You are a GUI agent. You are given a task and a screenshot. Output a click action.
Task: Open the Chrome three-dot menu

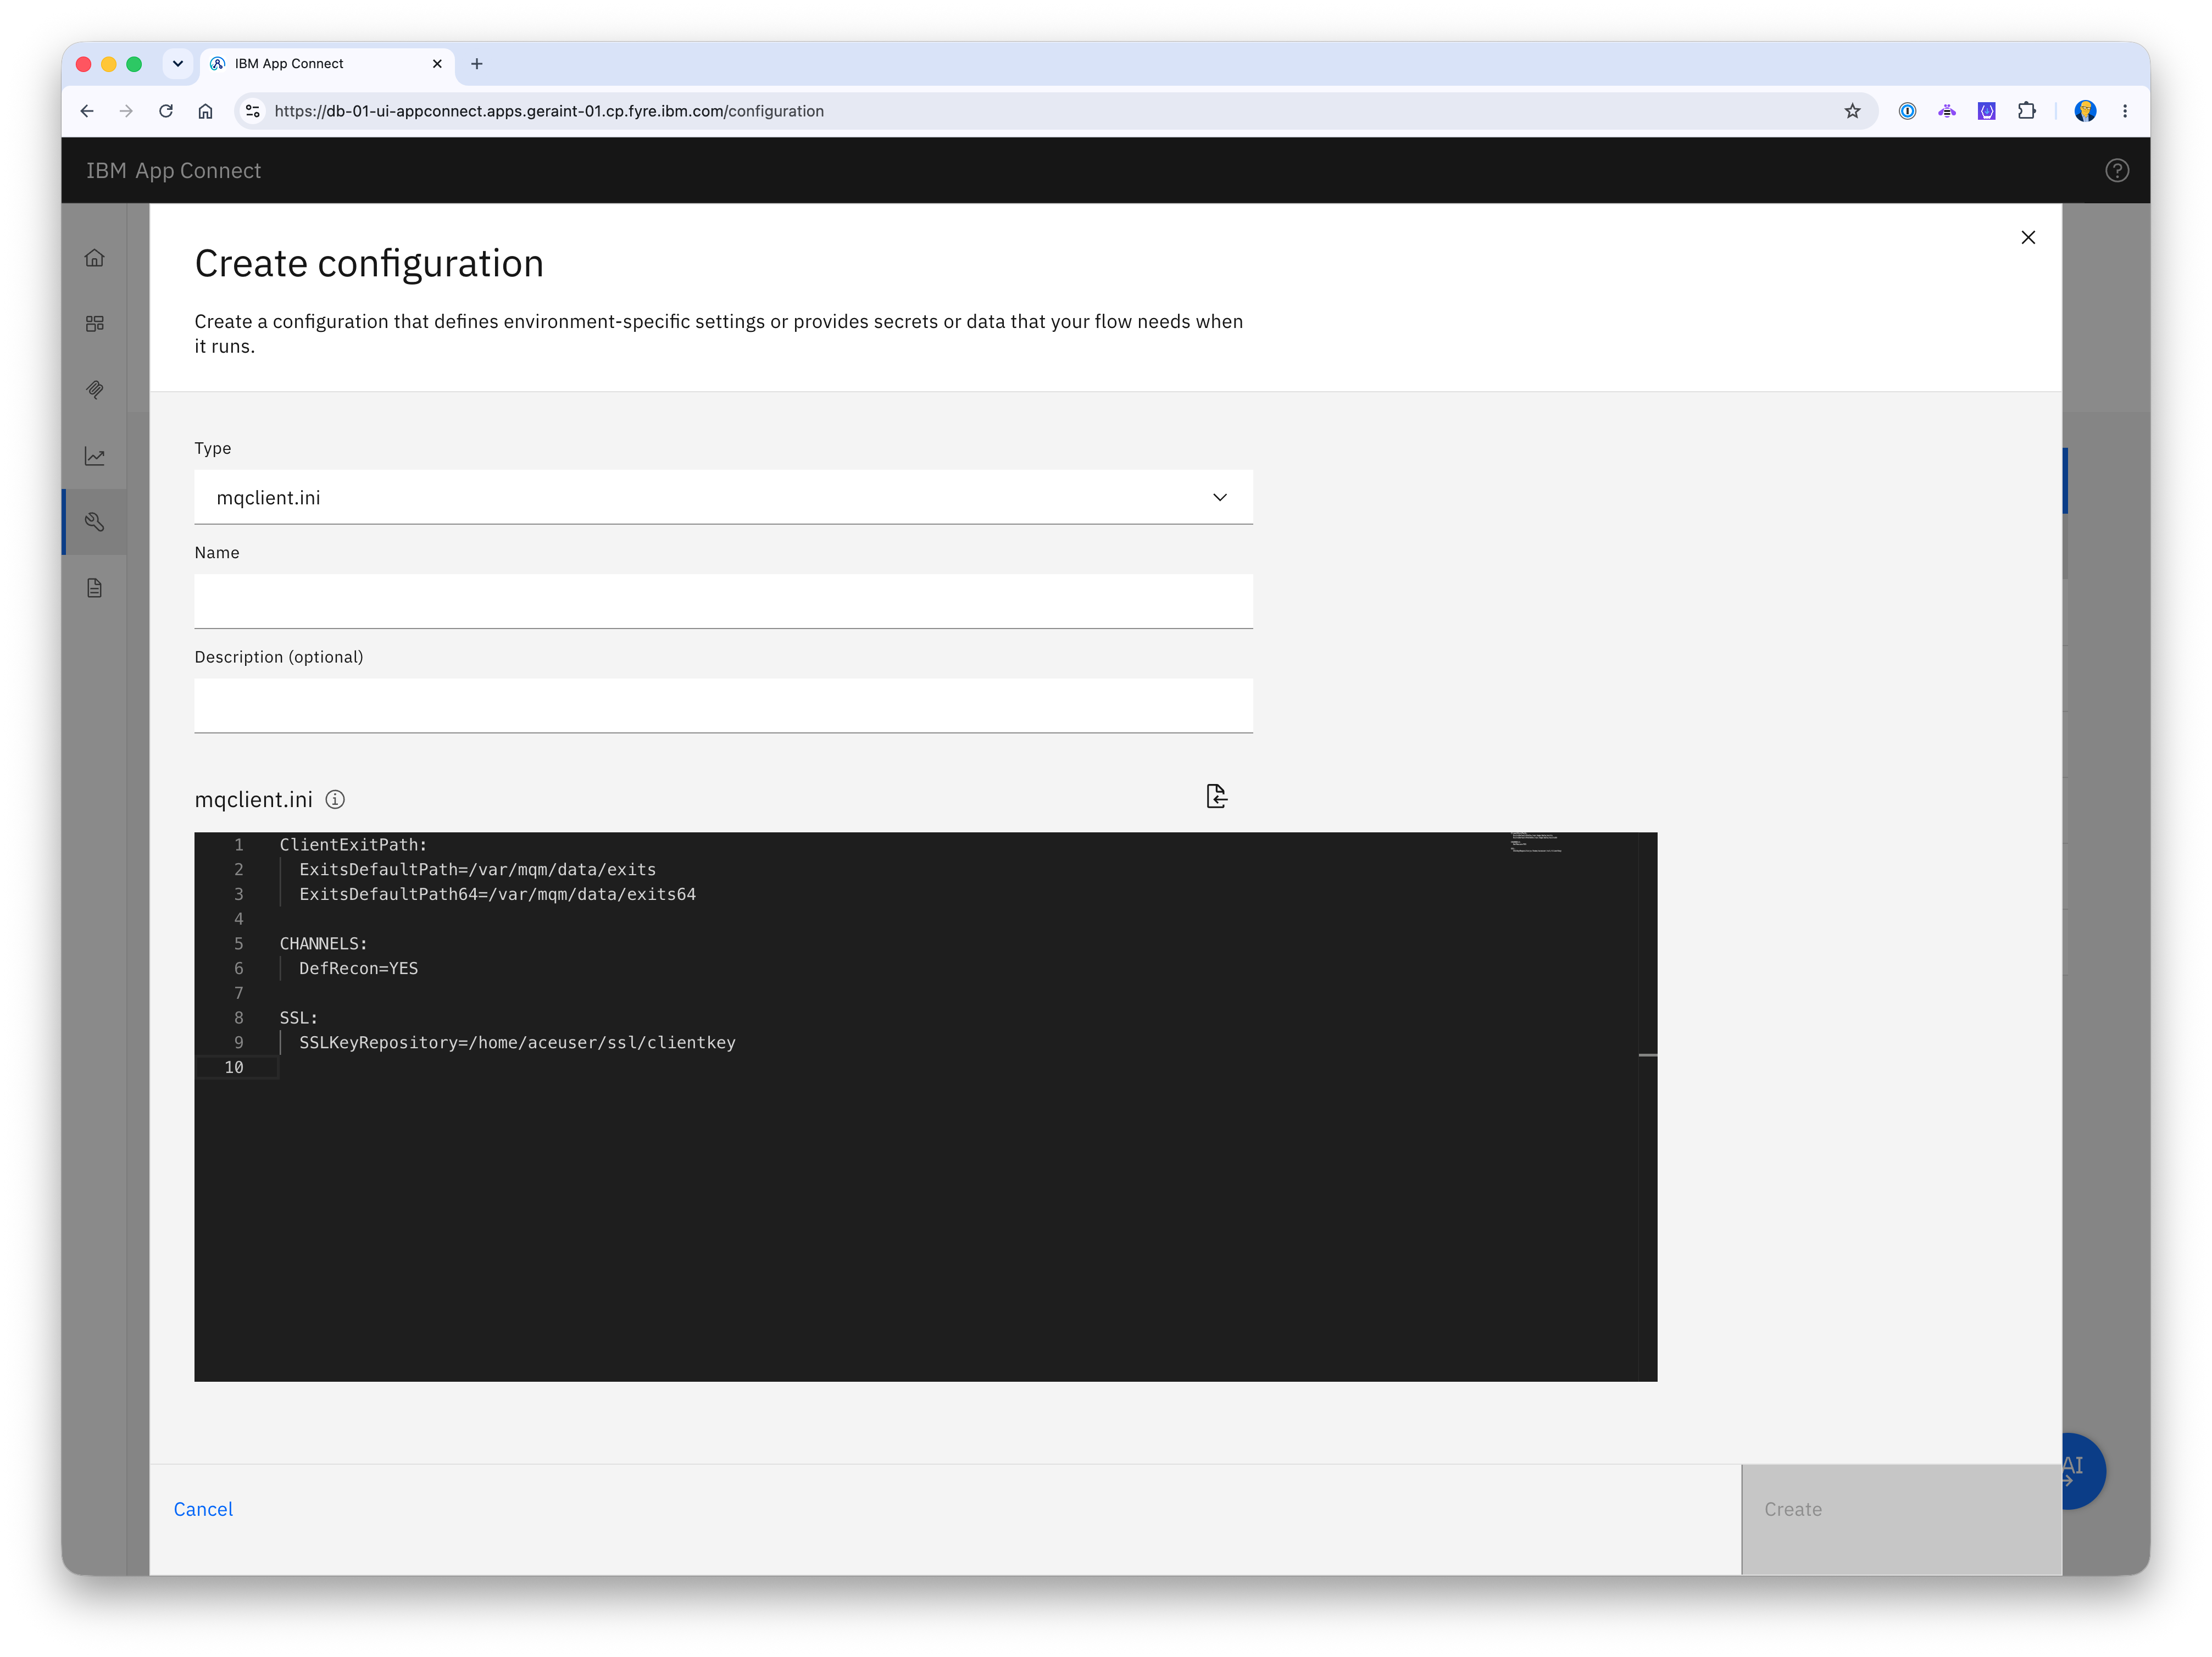click(2125, 111)
